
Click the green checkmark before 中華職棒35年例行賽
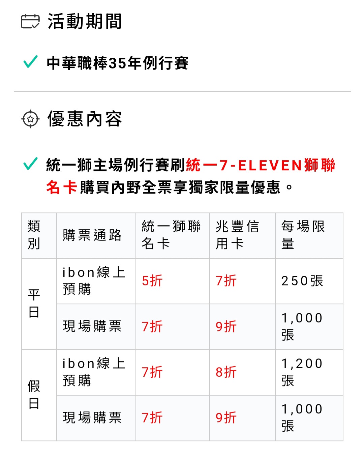30,62
